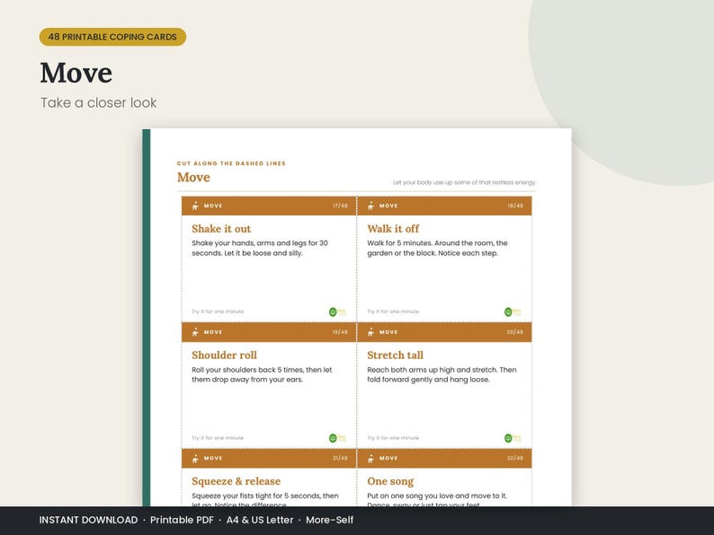Click Try it for one minute on Shoulder roll
Viewport: 714px width, 535px height.
(218, 438)
